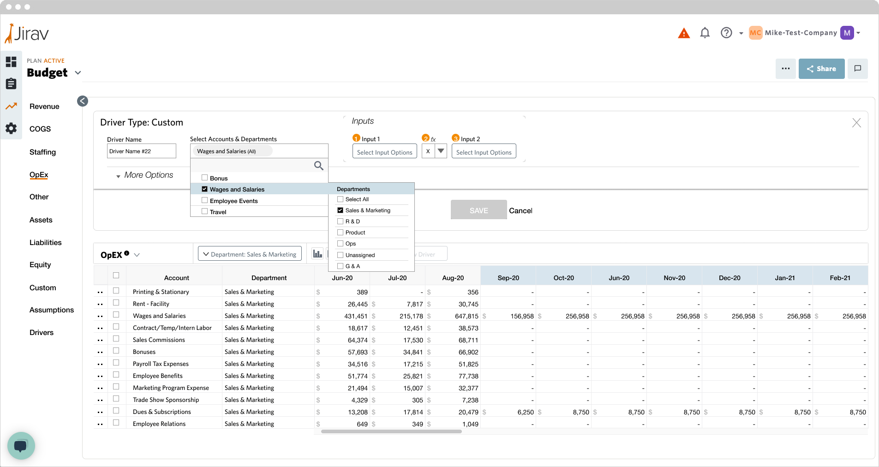Open the Drivers menu item

point(42,332)
